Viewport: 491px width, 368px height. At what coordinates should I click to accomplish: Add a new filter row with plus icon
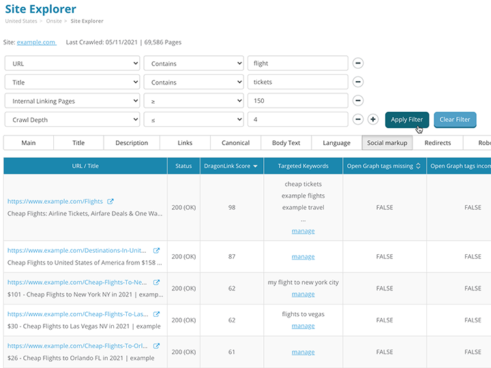[x=373, y=119]
